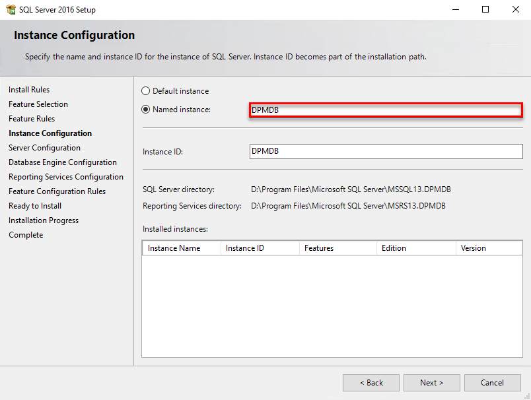Screen dimensions: 531x400
Task: Select the Named instance radio button
Action: click(145, 110)
